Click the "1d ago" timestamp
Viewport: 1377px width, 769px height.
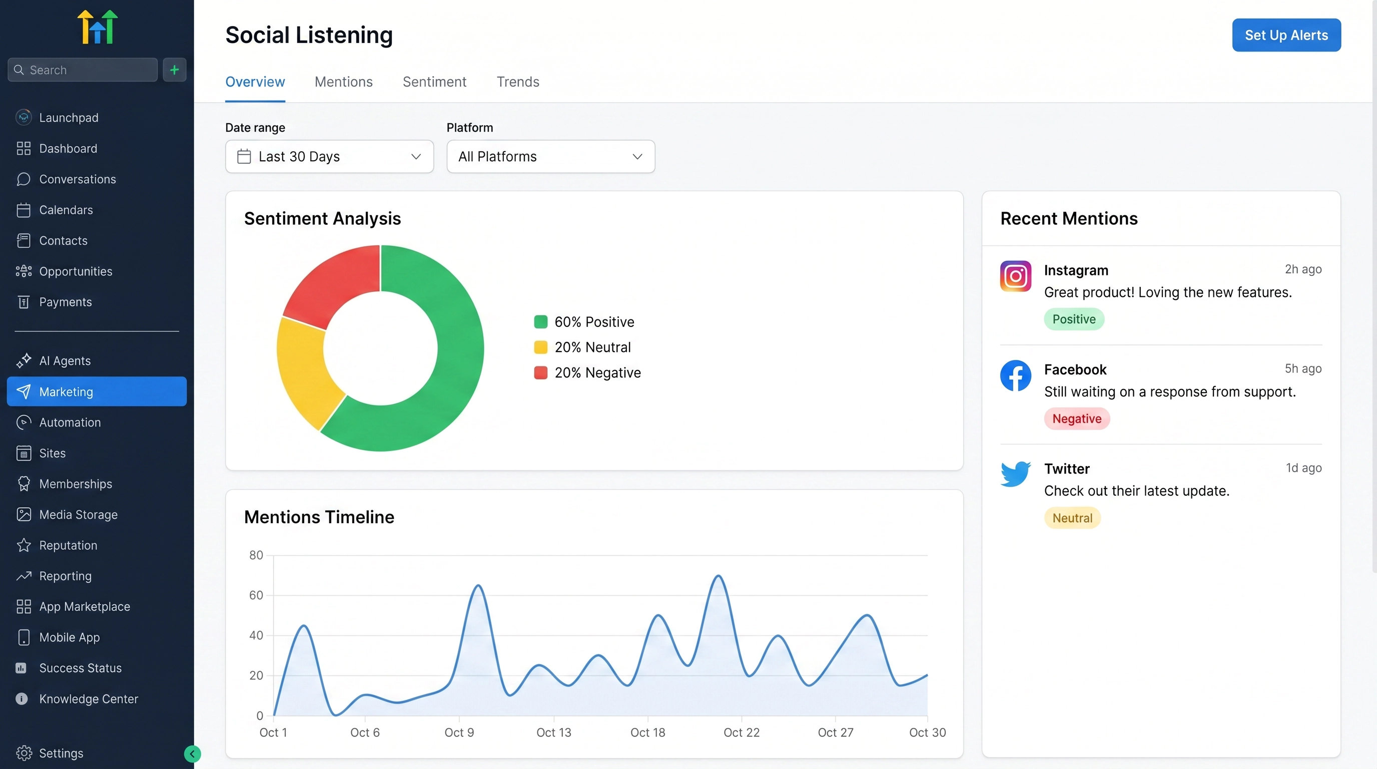pos(1304,469)
